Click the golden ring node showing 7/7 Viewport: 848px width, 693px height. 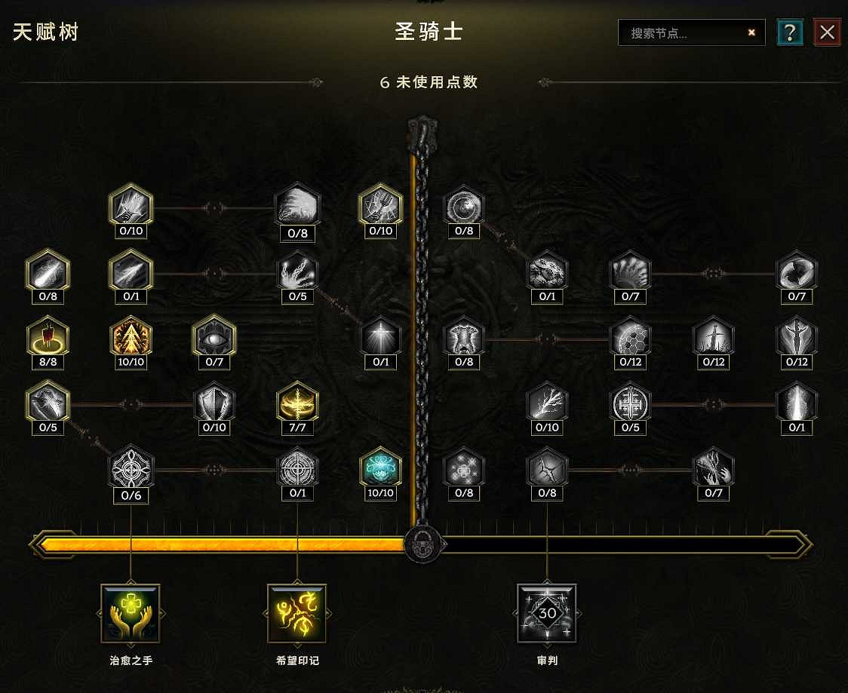(297, 403)
